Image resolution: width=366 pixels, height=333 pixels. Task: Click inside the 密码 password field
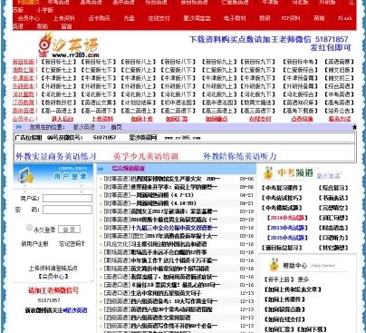click(67, 210)
